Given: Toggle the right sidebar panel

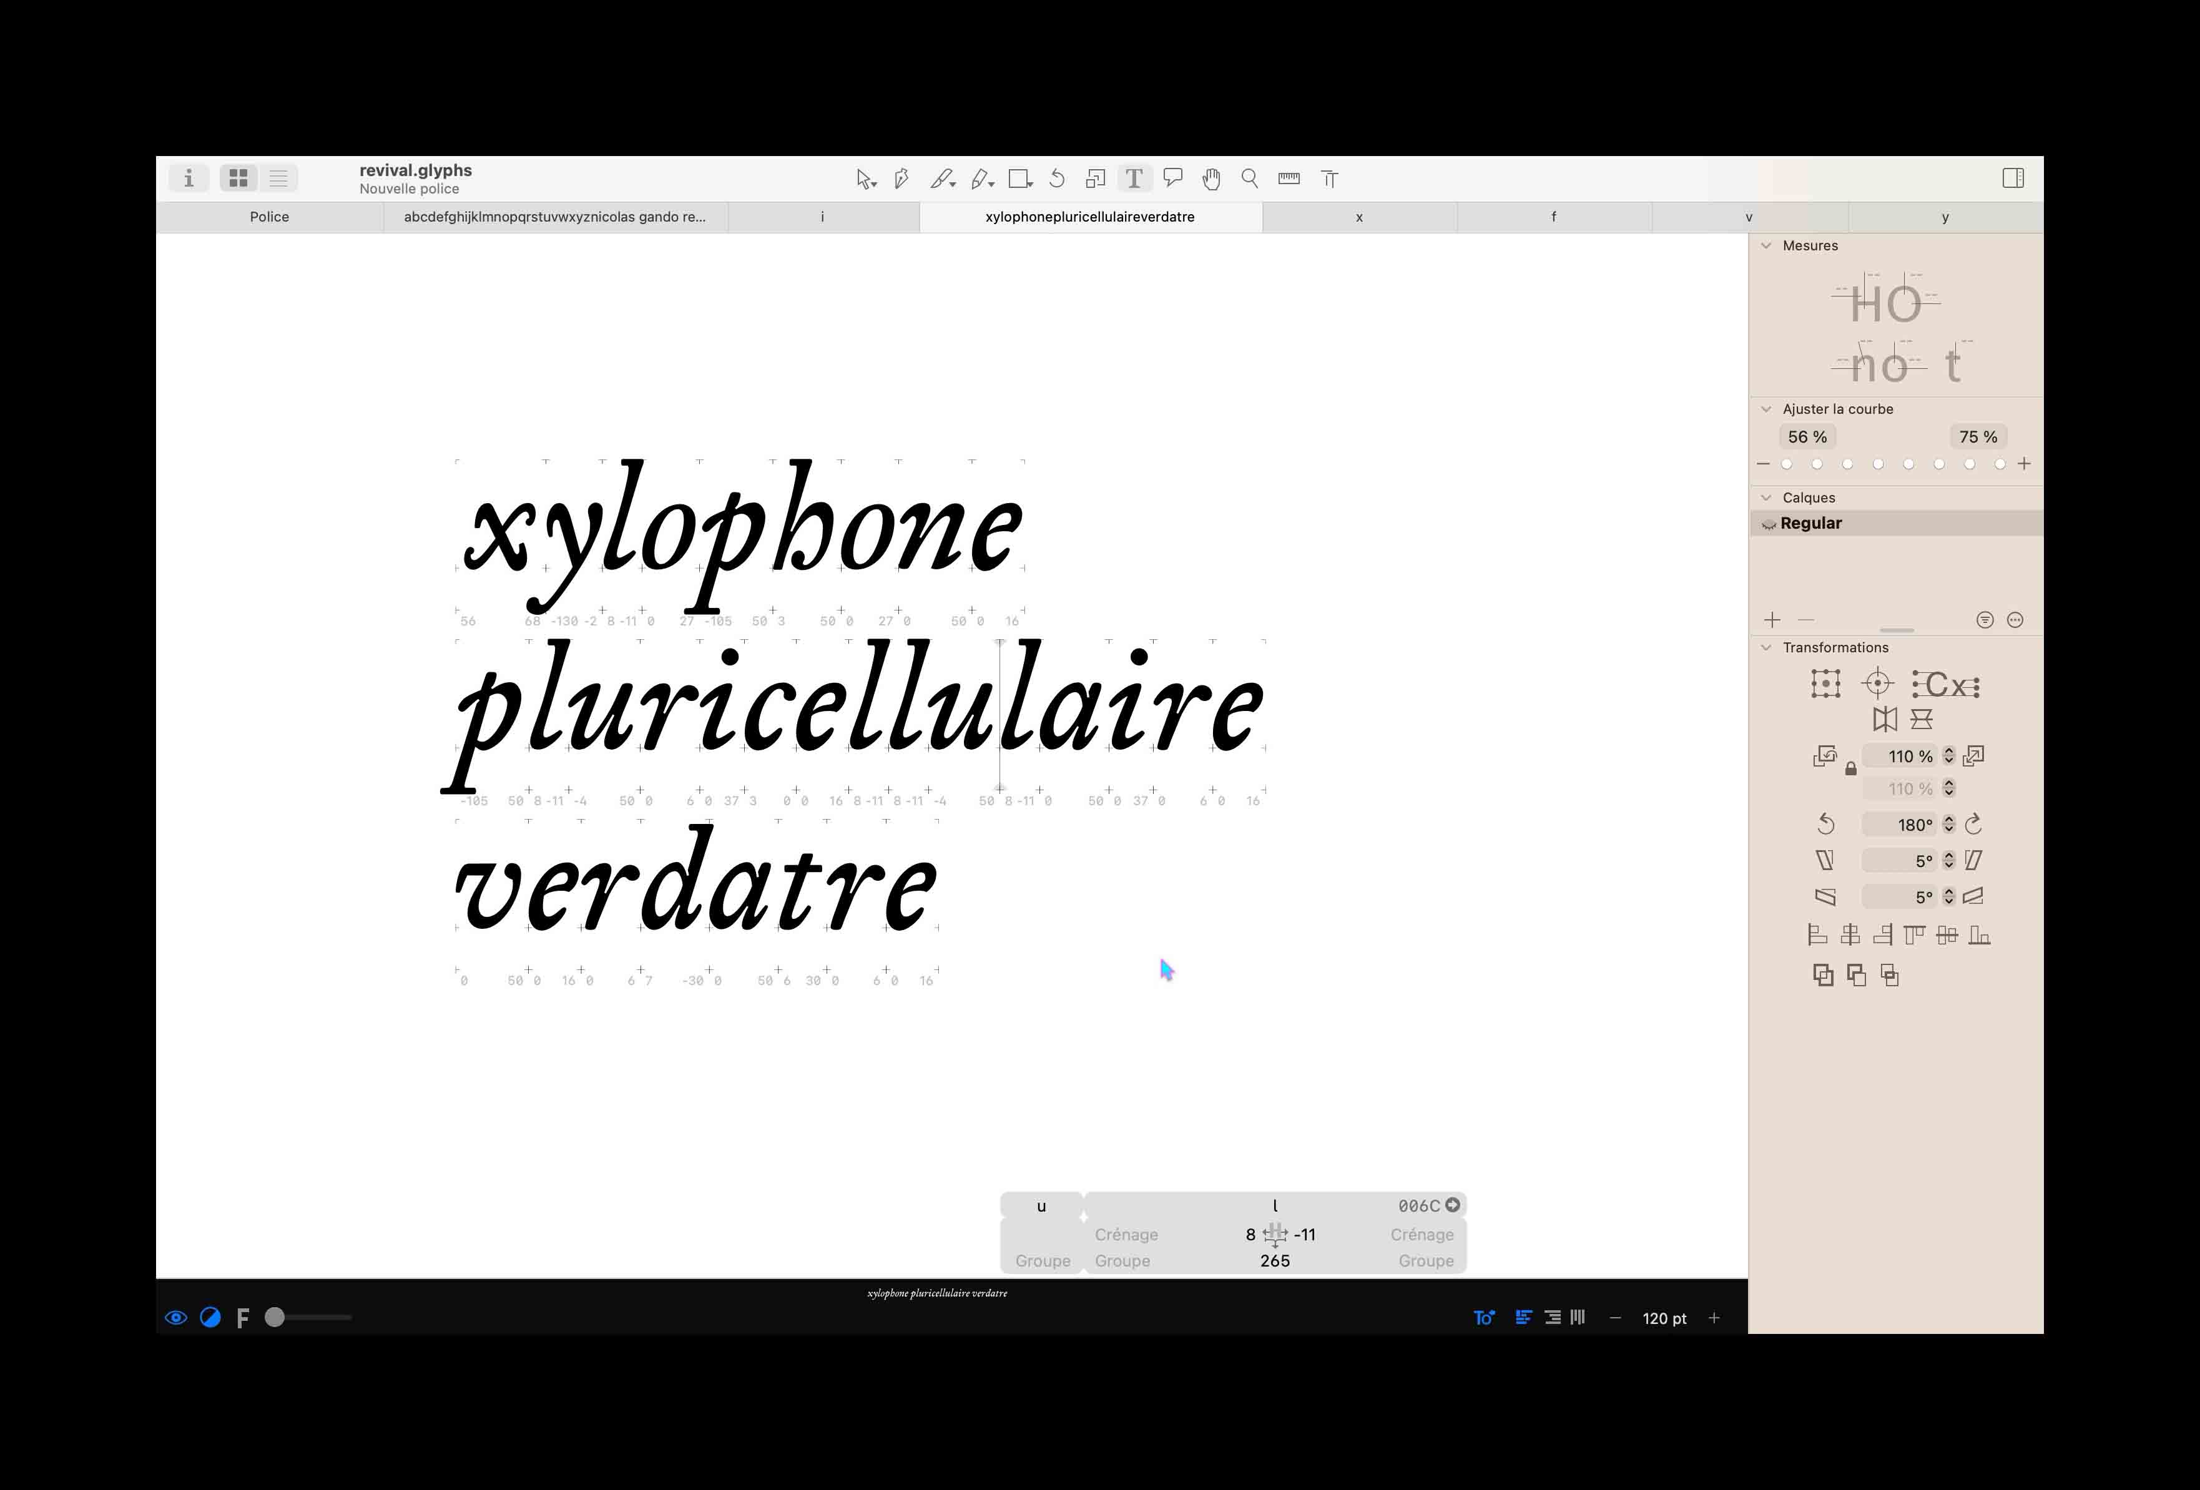Looking at the screenshot, I should click(2013, 178).
